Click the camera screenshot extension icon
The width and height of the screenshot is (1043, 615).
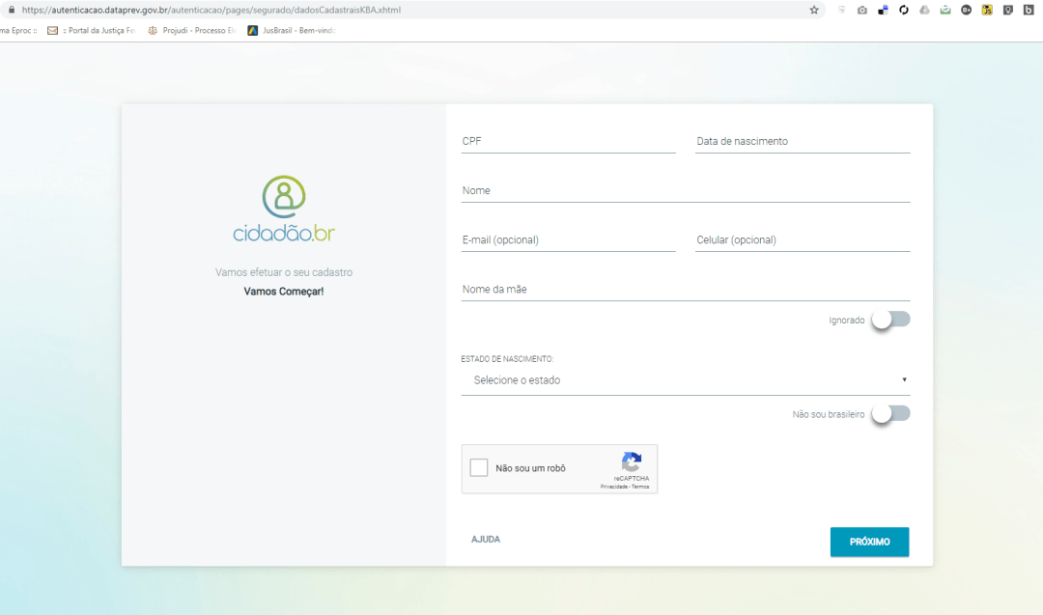[x=862, y=10]
